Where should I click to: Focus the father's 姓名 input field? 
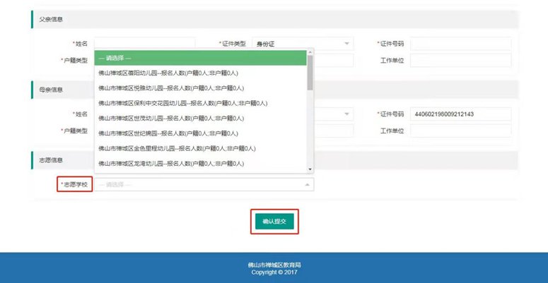pyautogui.click(x=144, y=44)
